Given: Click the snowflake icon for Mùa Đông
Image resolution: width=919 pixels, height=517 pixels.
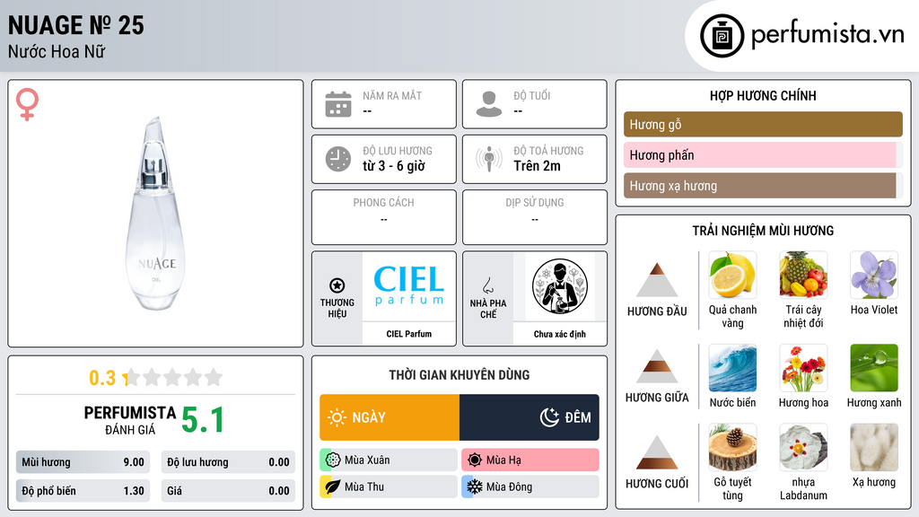Looking at the screenshot, I should coord(475,486).
